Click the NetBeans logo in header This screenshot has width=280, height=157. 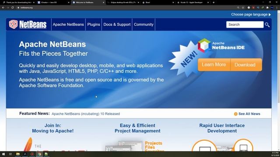[x=28, y=24]
